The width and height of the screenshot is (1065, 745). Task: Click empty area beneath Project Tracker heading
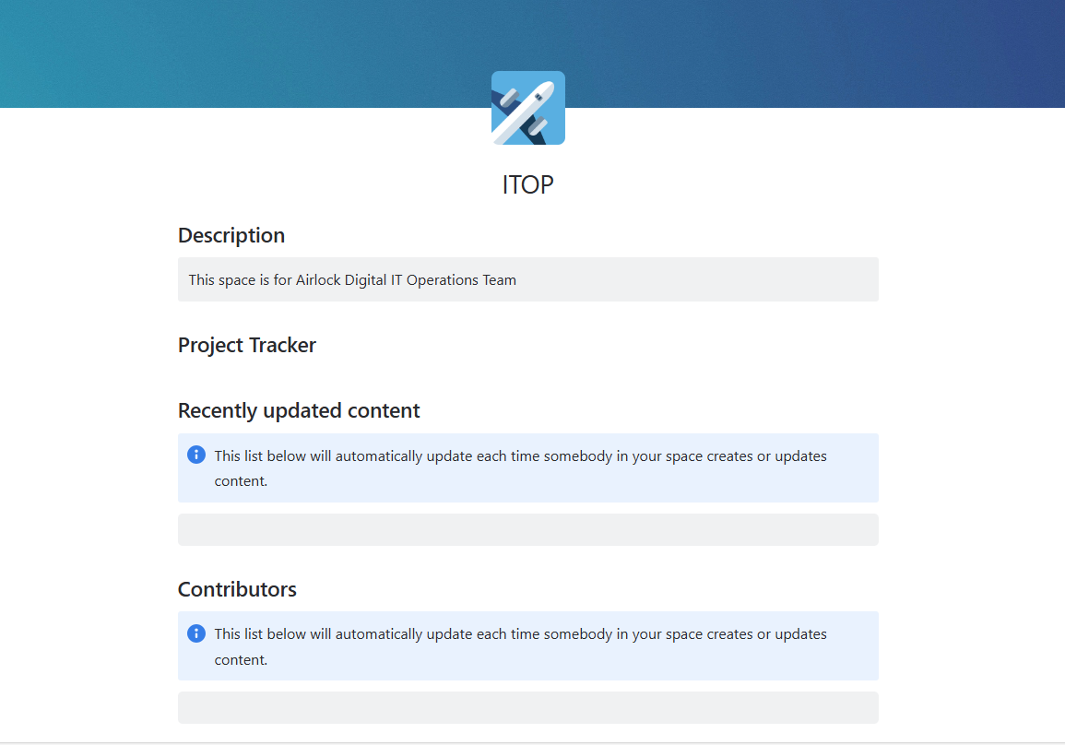coord(527,375)
